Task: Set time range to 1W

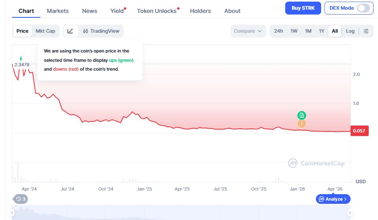Action: (294, 31)
